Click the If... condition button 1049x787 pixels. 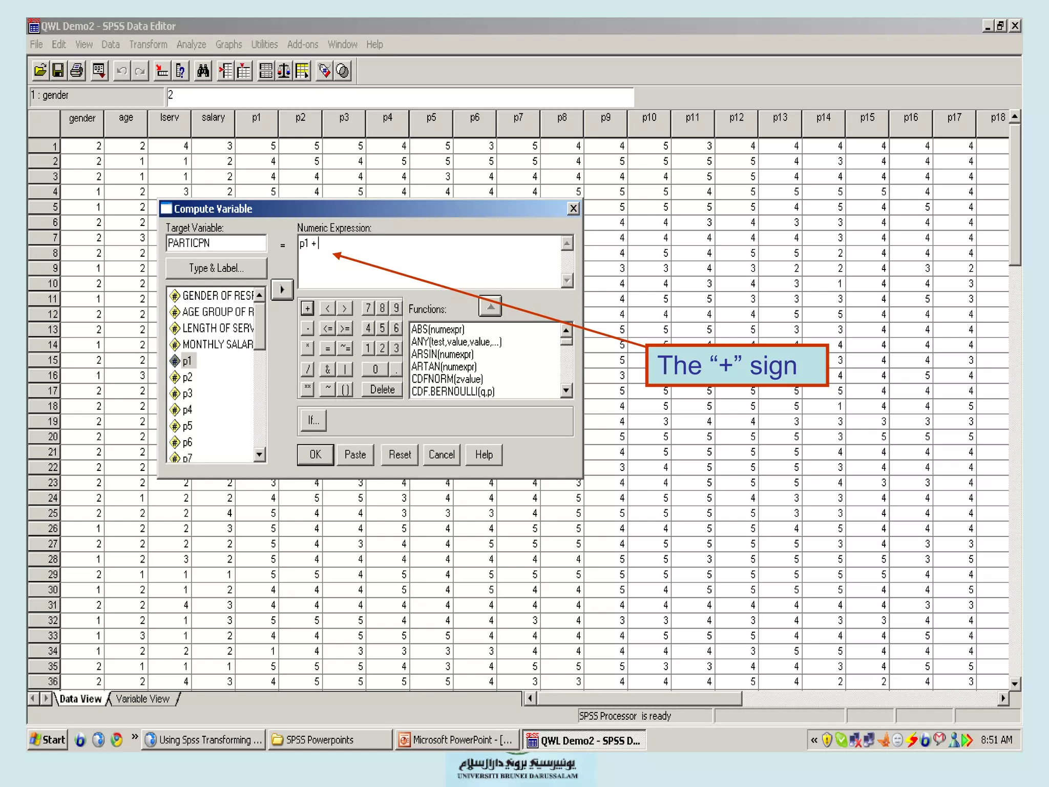click(313, 421)
